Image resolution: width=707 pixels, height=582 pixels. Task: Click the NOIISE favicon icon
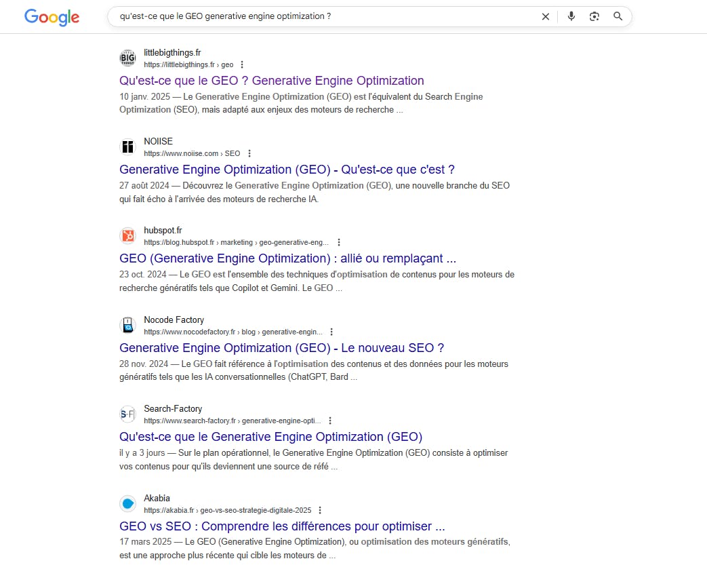[127, 147]
